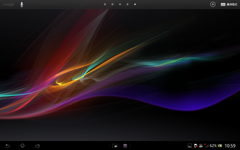The height and width of the screenshot is (150, 240).
Task: Launch the small apps window icon
Action: 115,146
